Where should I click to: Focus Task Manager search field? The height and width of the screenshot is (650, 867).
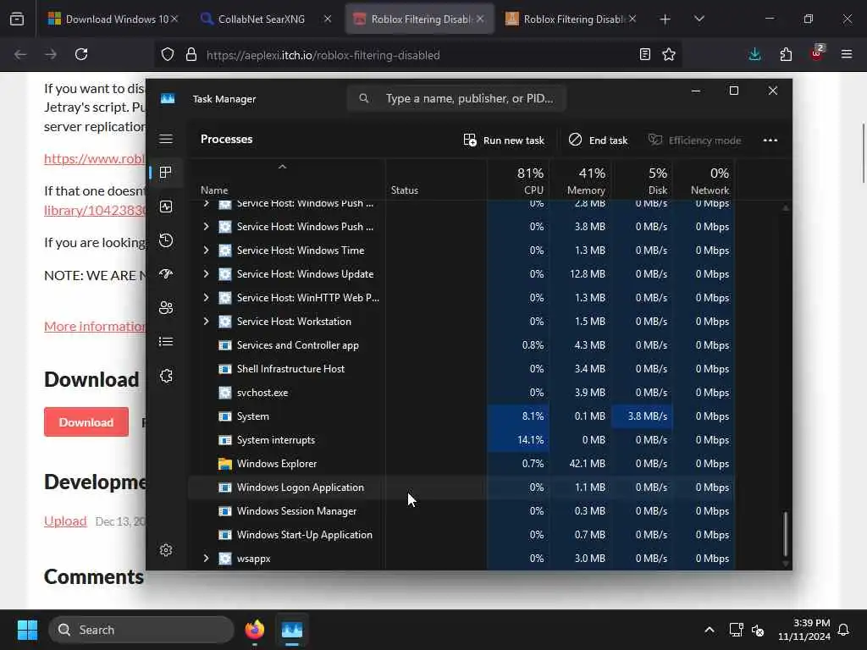coord(456,98)
